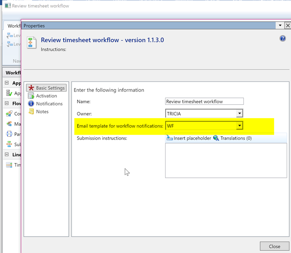291x253 pixels.
Task: Open the Properties pane options dropdown arrow
Action: (280, 26)
